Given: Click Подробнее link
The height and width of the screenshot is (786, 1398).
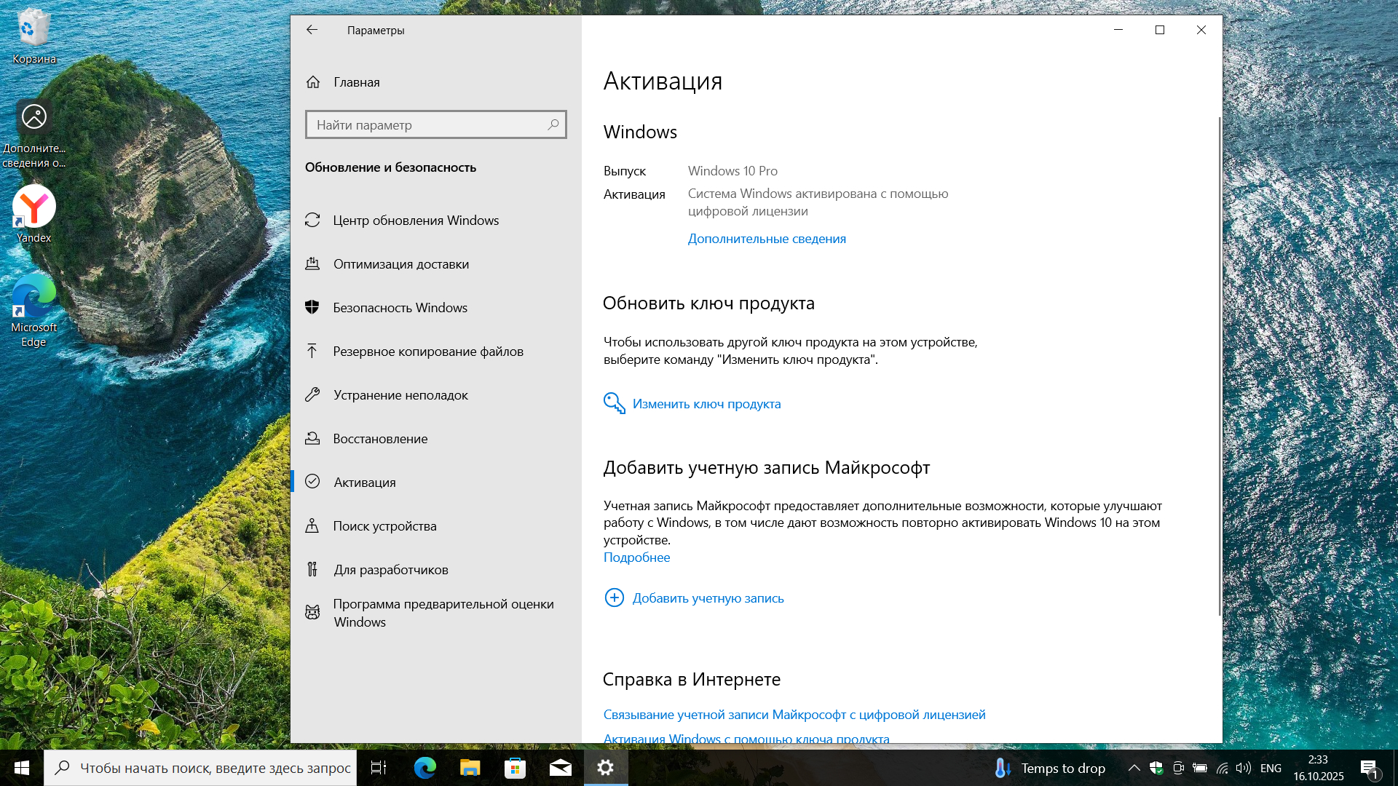Looking at the screenshot, I should [x=636, y=557].
